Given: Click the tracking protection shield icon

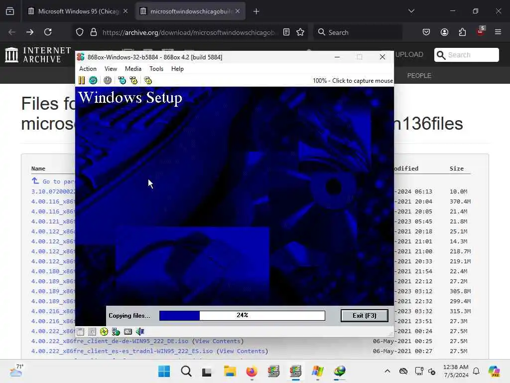Looking at the screenshot, I should [80, 32].
